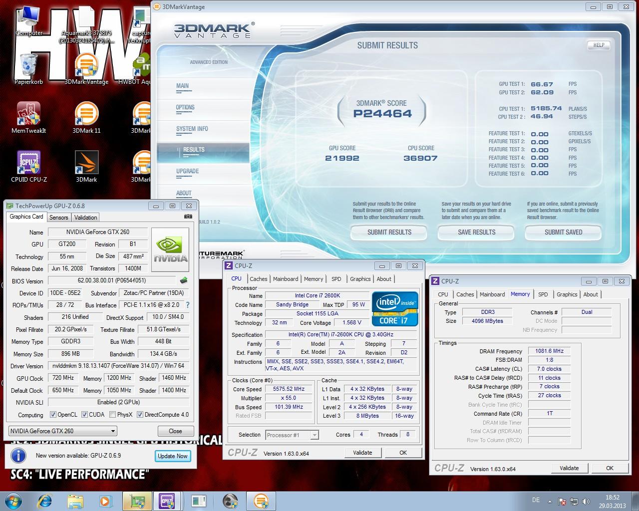Open the Computer desktop icon
This screenshot has width=639, height=511.
pos(29,21)
